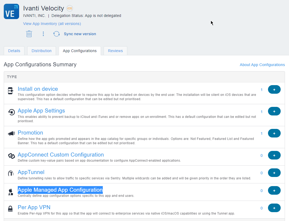This screenshot has width=289, height=221.
Task: Switch to the Reviews tab
Action: (115, 51)
